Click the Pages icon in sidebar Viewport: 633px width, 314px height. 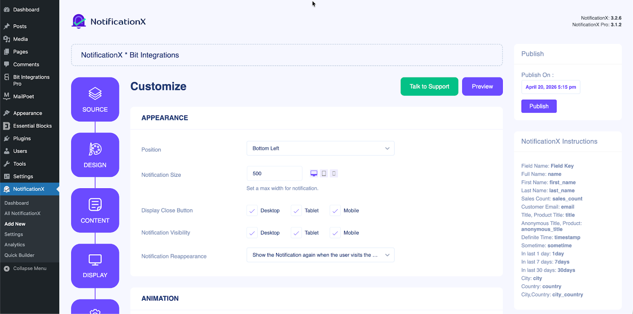click(x=7, y=52)
